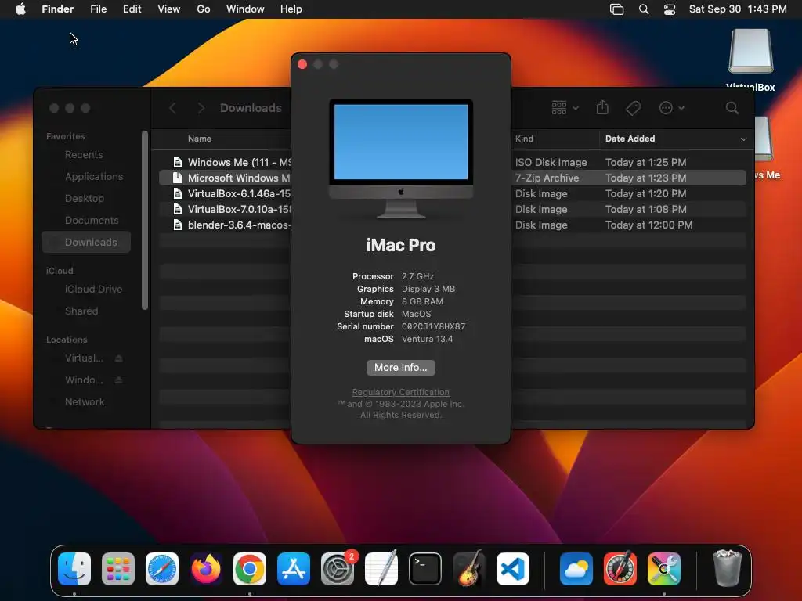The image size is (802, 601).
Task: Click the Stage Manager menu bar icon
Action: (617, 9)
